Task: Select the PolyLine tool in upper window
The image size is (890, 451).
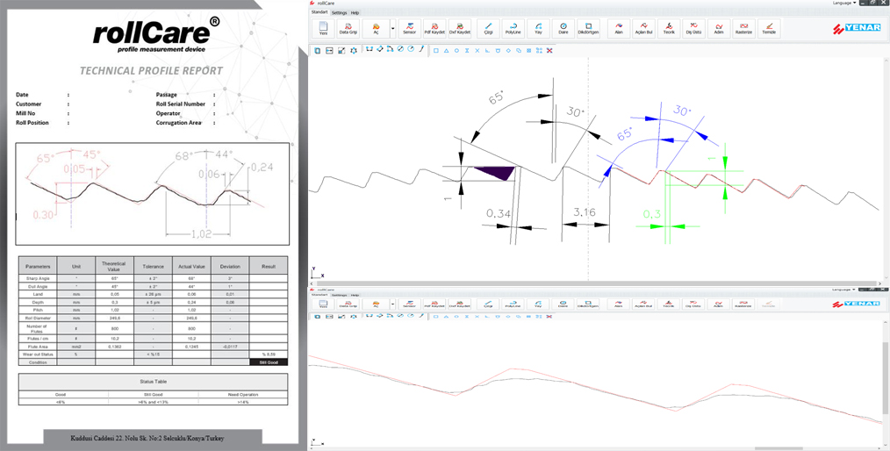Action: [513, 28]
